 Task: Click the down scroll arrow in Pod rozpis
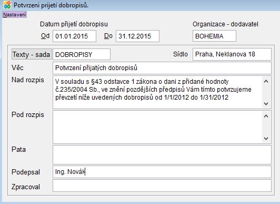point(266,139)
